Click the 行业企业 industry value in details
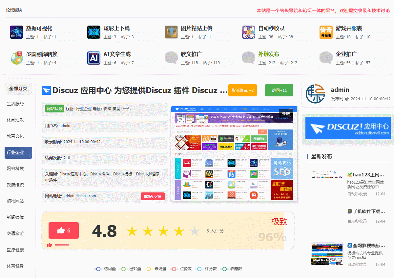The image size is (394, 278). [84, 109]
